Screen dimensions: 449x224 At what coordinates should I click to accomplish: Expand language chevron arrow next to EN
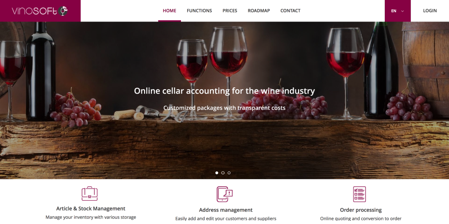402,11
